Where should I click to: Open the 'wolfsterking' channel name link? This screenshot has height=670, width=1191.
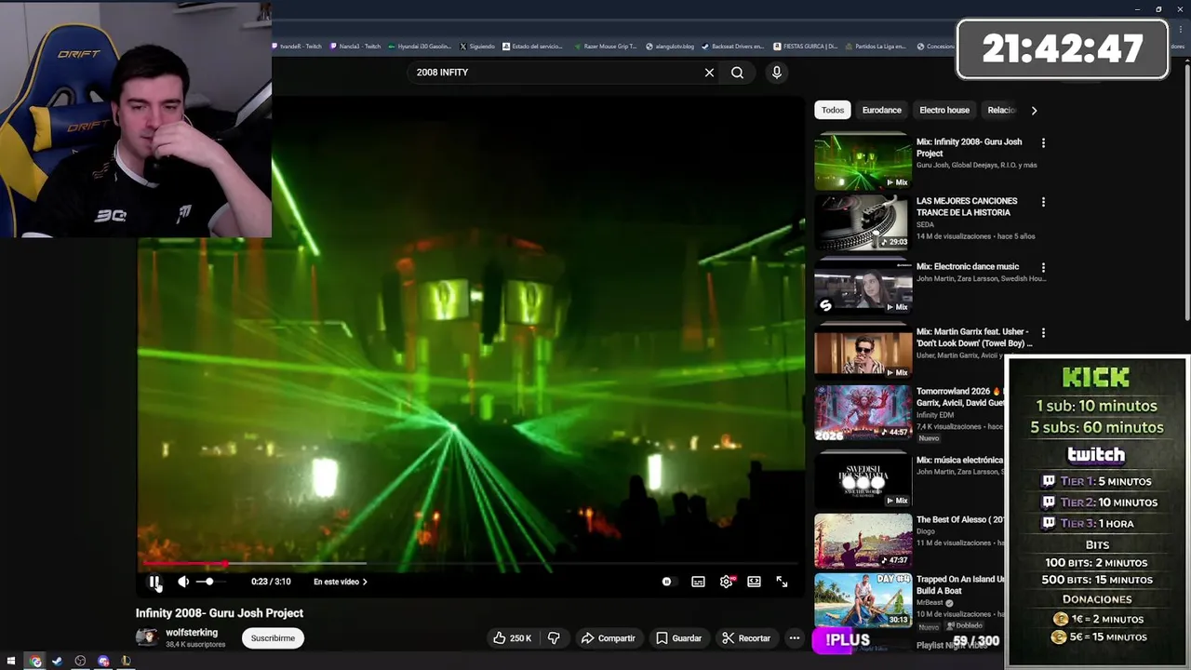click(x=192, y=633)
